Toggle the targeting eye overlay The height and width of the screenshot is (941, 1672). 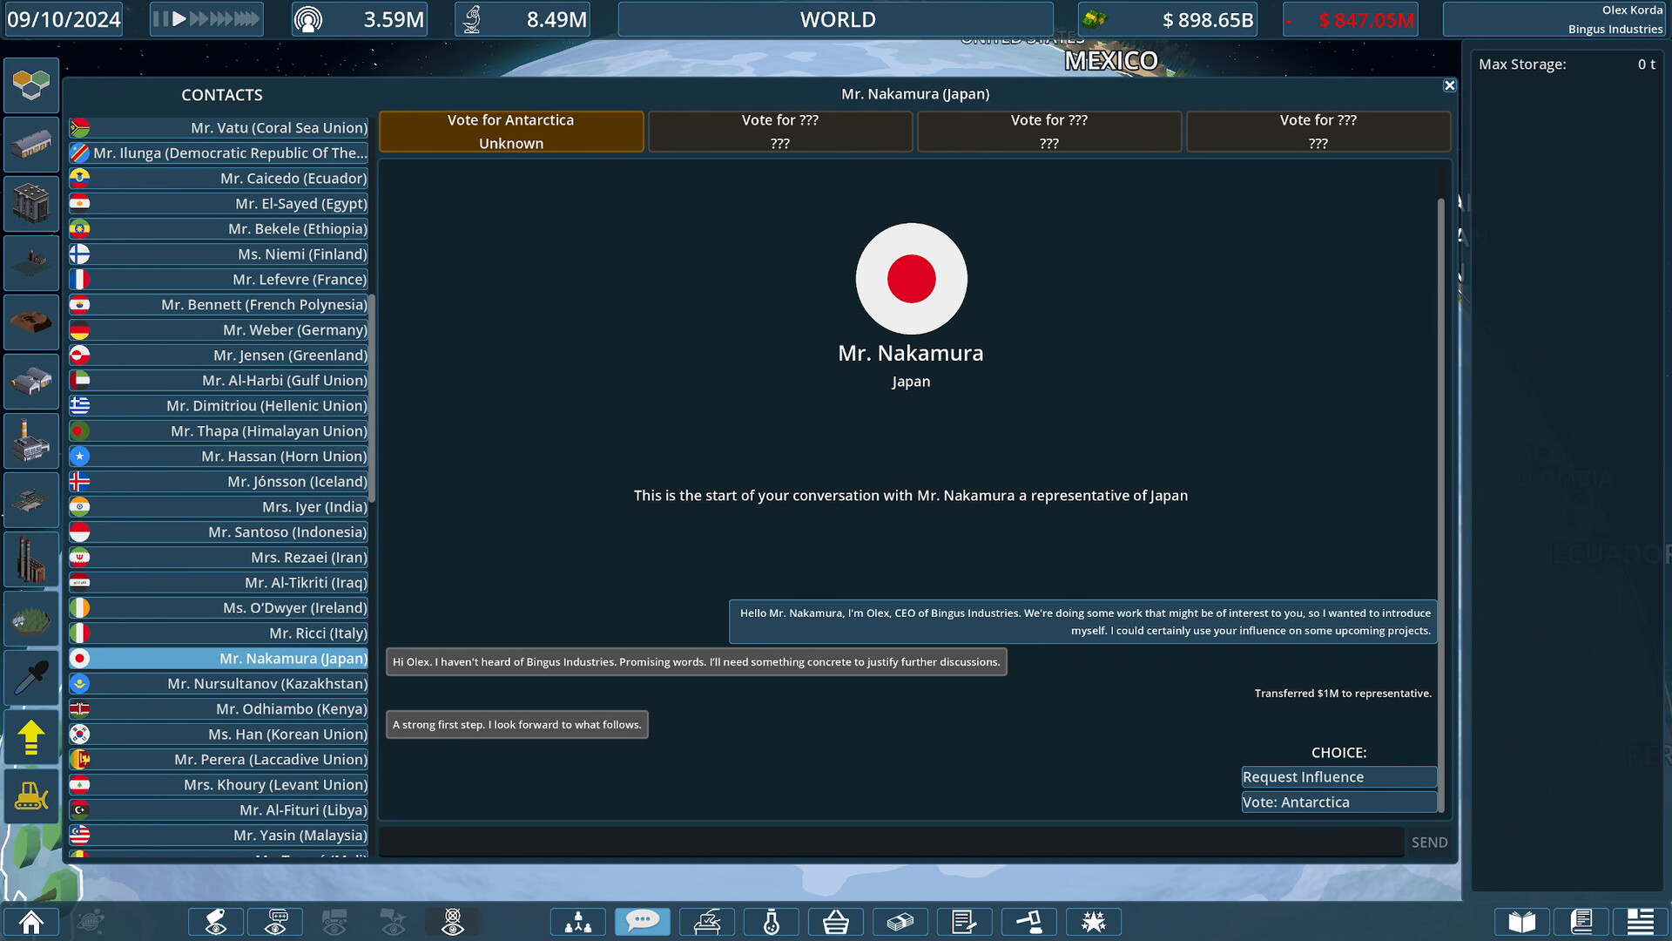453,921
